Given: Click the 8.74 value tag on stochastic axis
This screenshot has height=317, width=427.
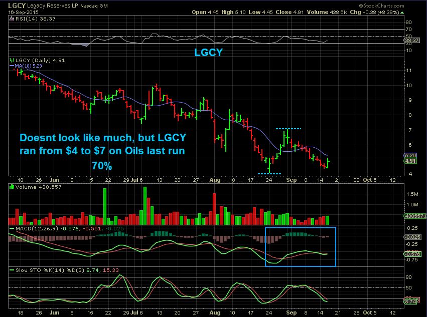Looking at the screenshot, I should (x=410, y=301).
